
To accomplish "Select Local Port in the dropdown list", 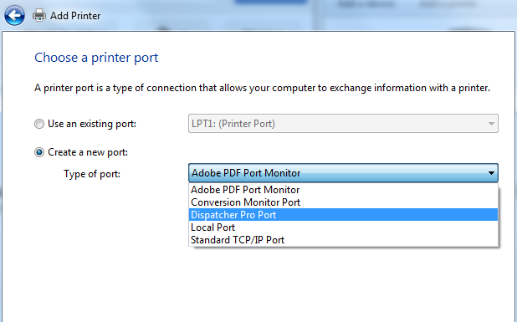I will (x=343, y=227).
